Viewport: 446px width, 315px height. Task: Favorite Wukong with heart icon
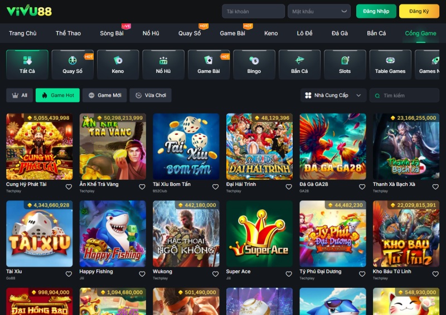tap(215, 274)
